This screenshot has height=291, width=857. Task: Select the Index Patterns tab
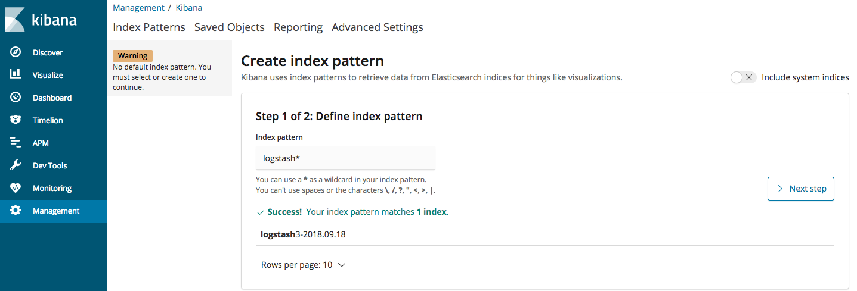point(149,27)
